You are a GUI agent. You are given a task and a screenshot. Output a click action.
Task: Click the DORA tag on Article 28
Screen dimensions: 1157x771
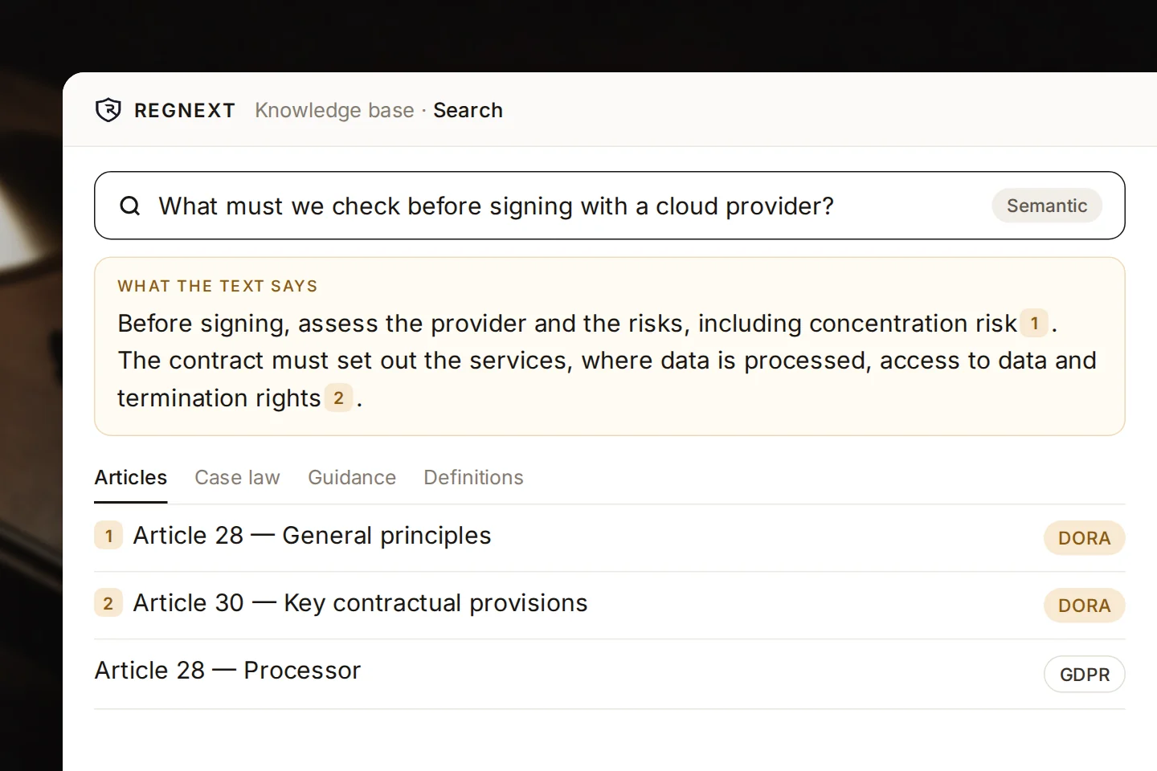(x=1084, y=538)
